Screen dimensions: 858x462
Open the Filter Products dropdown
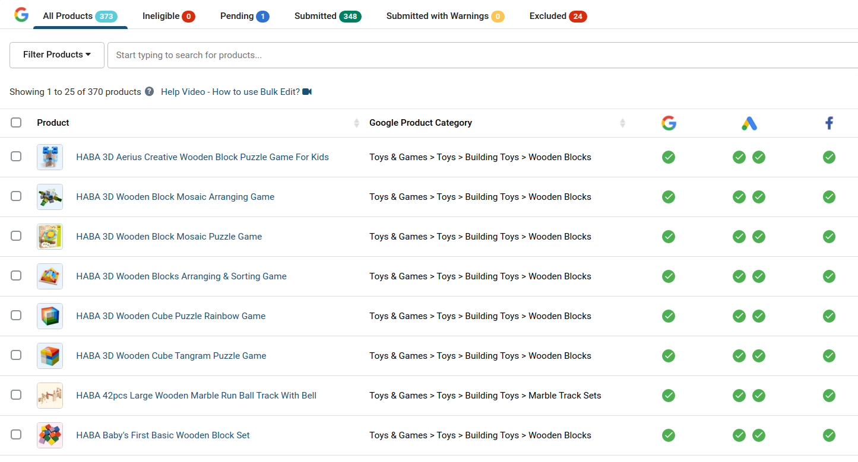[57, 55]
